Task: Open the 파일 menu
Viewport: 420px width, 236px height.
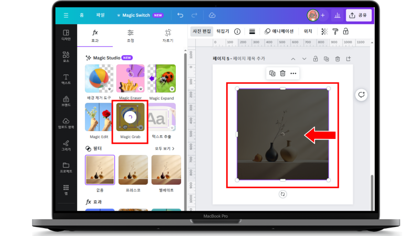Action: (x=100, y=15)
